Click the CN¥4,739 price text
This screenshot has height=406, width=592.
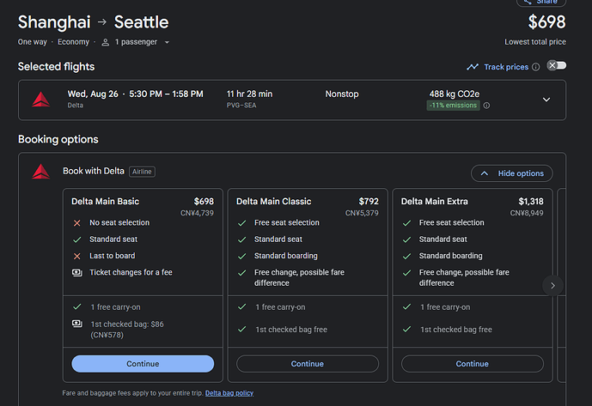[x=197, y=213]
